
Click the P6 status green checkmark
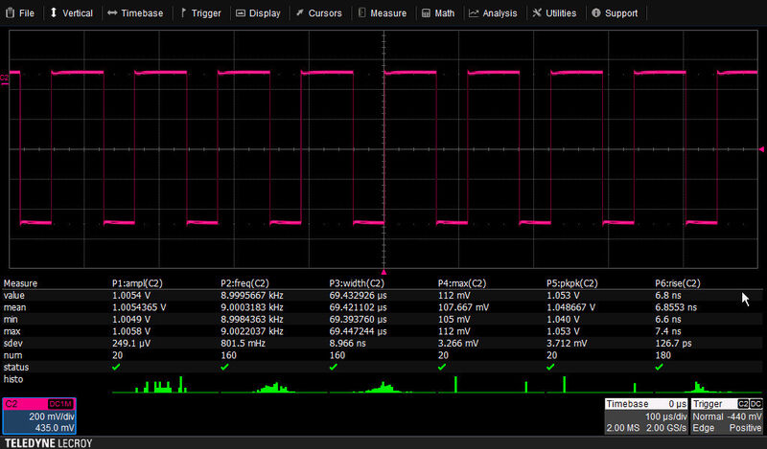(659, 367)
